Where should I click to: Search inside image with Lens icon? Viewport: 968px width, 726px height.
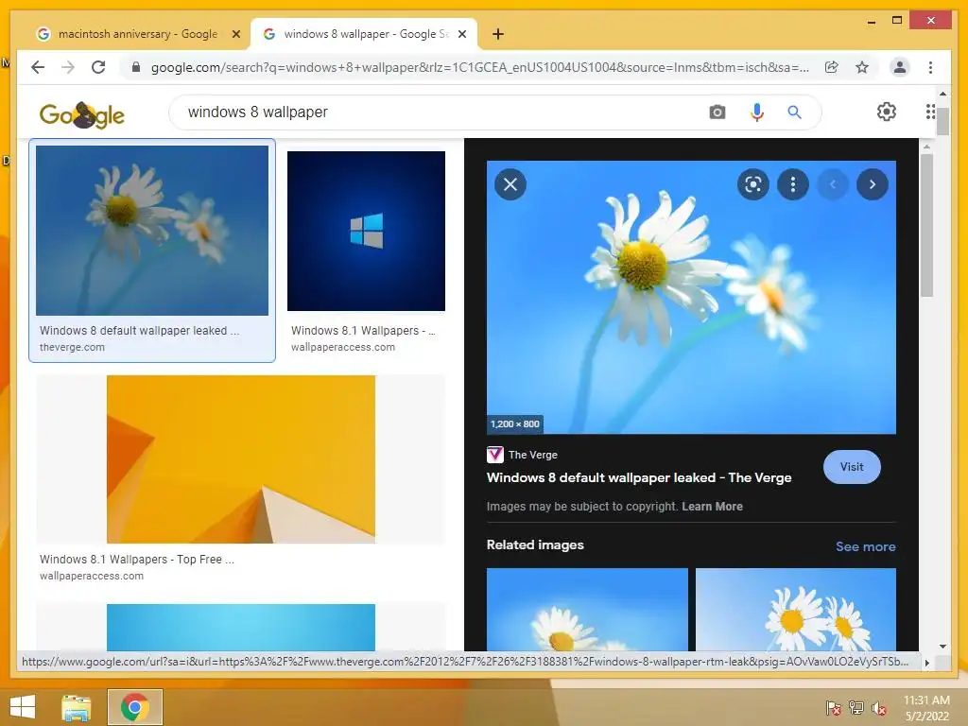[x=753, y=184]
